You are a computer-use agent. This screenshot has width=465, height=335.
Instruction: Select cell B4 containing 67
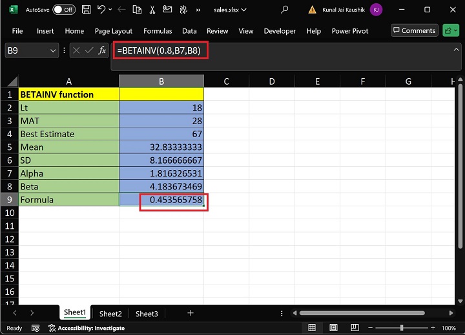click(x=161, y=134)
